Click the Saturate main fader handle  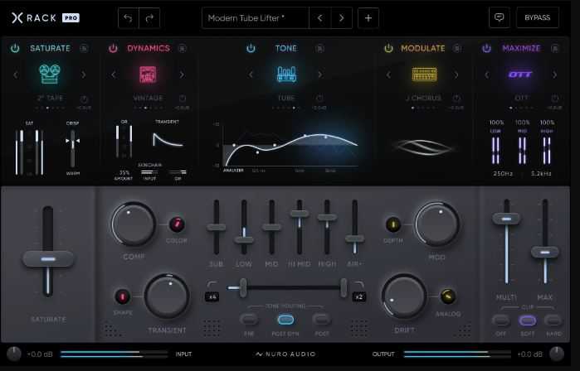click(48, 259)
